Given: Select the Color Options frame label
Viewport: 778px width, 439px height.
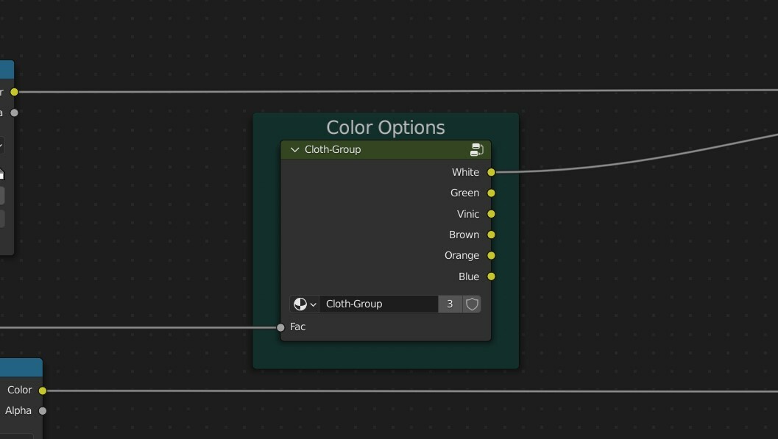Looking at the screenshot, I should (386, 128).
